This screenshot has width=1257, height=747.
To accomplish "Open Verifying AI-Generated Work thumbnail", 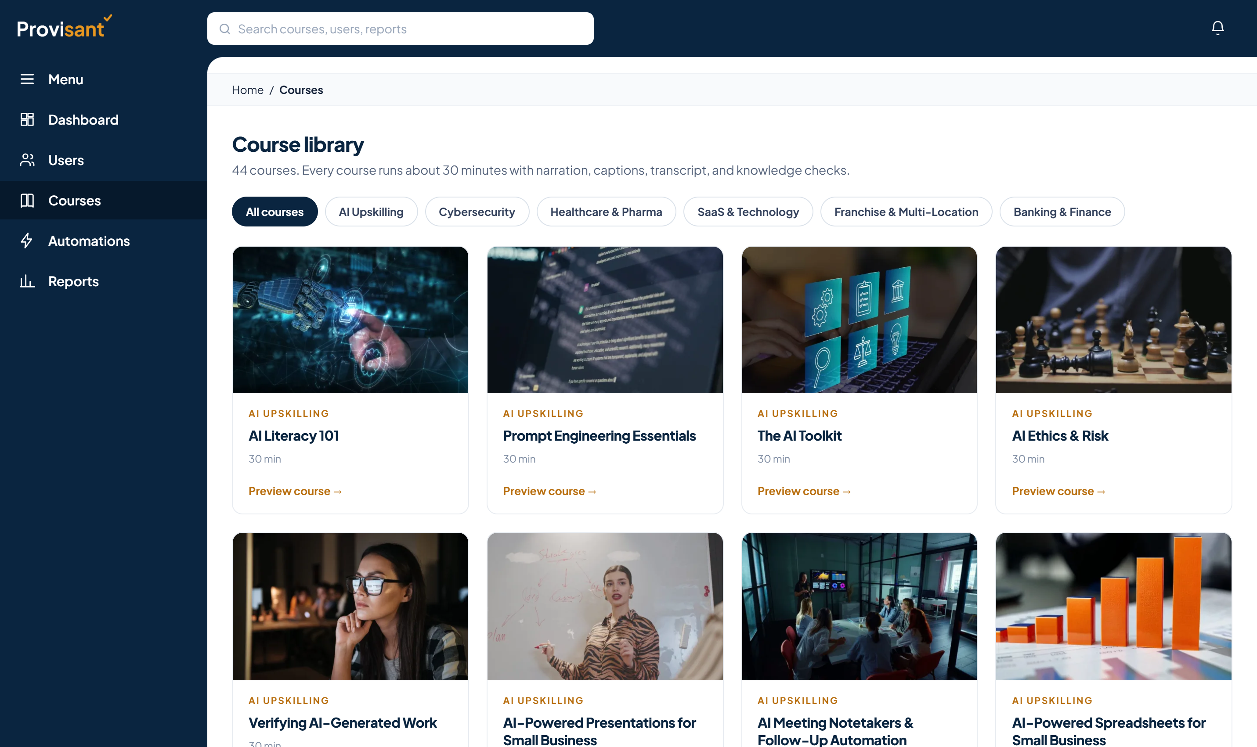I will click(350, 607).
